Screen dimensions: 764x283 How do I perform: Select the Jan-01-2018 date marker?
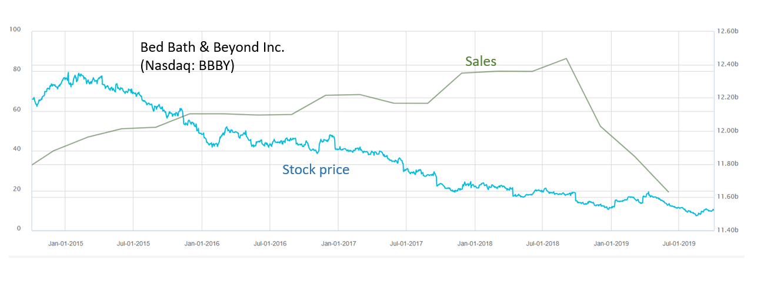[x=475, y=242]
